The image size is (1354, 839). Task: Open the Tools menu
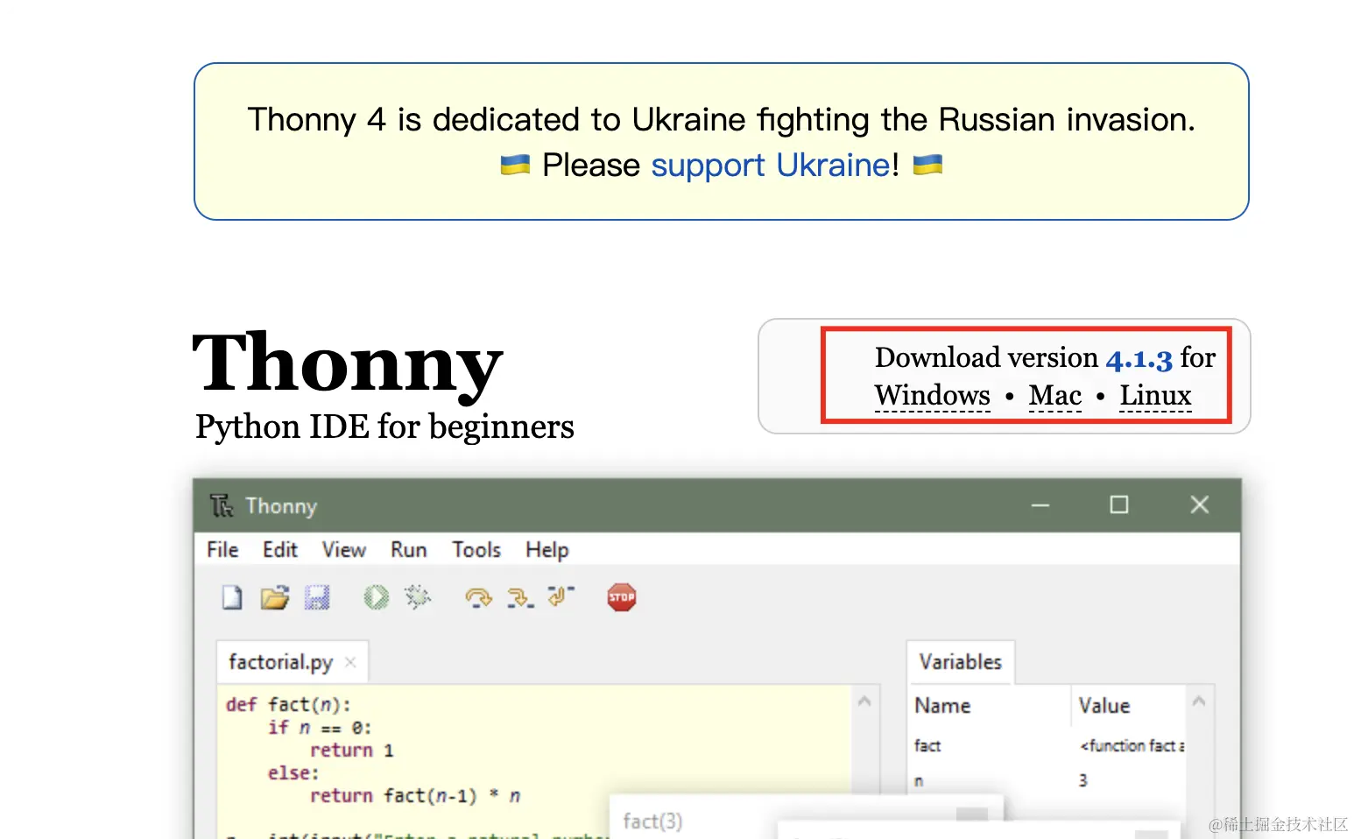[x=476, y=549]
